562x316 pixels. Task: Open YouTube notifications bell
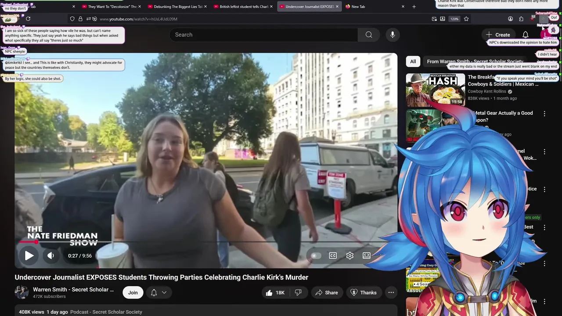pos(526,35)
